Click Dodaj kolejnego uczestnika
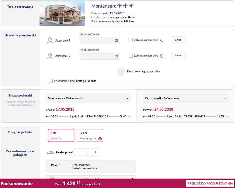Screen dimensions: 235x188 point(143,72)
